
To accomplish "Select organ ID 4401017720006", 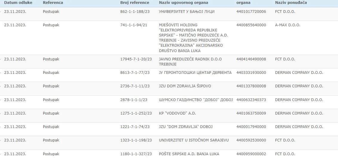I will pyautogui.click(x=251, y=12).
